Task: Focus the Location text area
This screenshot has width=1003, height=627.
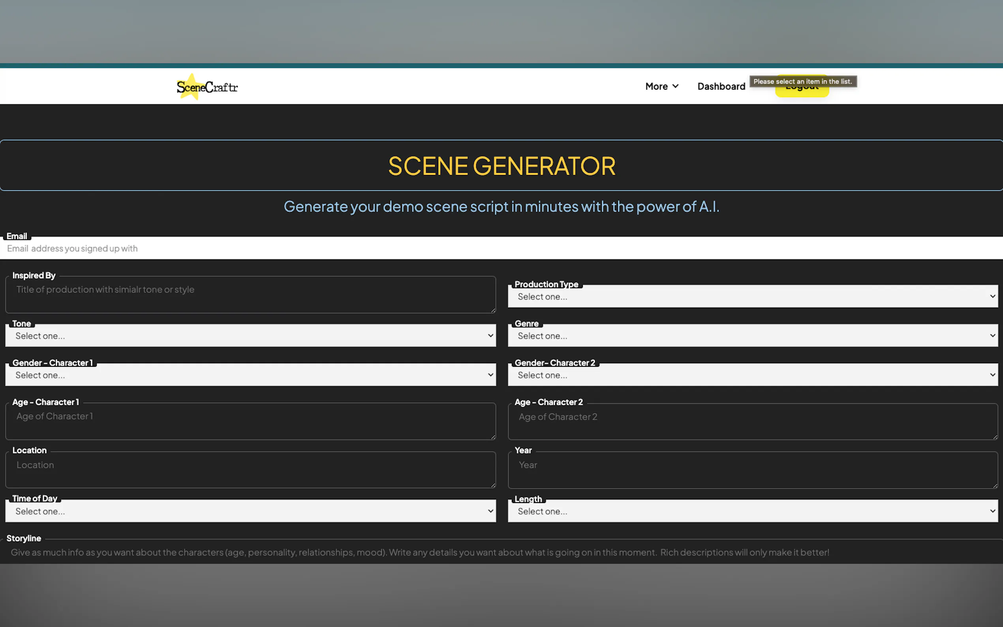Action: tap(250, 469)
